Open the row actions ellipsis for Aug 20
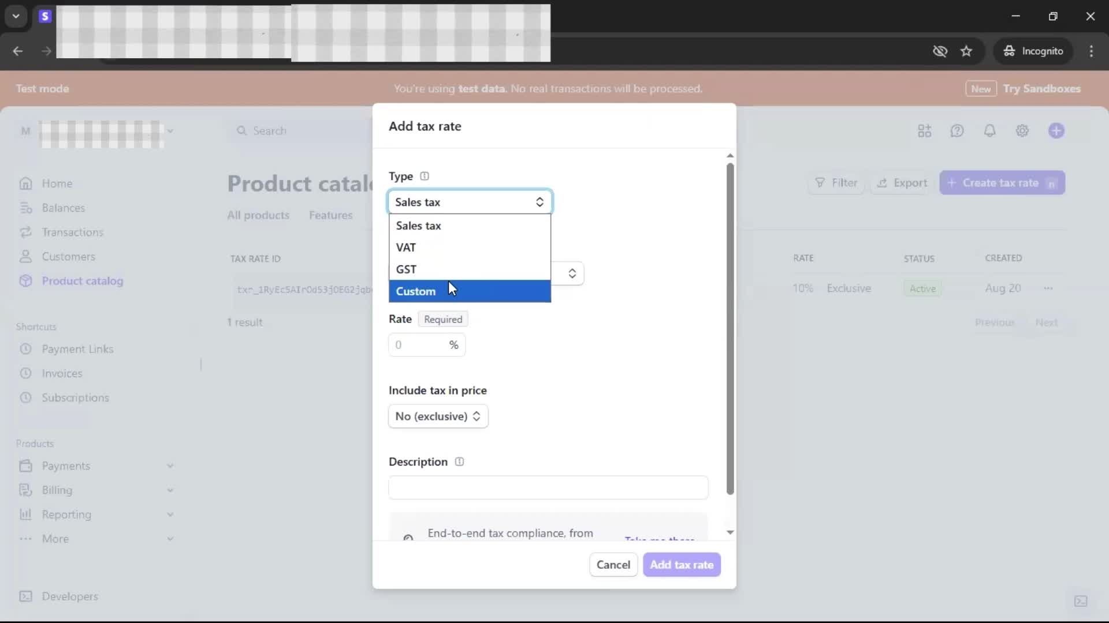Screen dimensions: 1109x623 1048,288
